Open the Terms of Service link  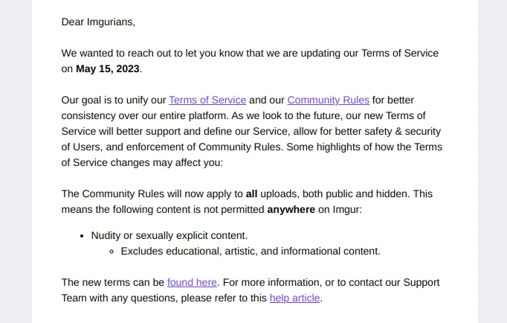[x=207, y=100]
